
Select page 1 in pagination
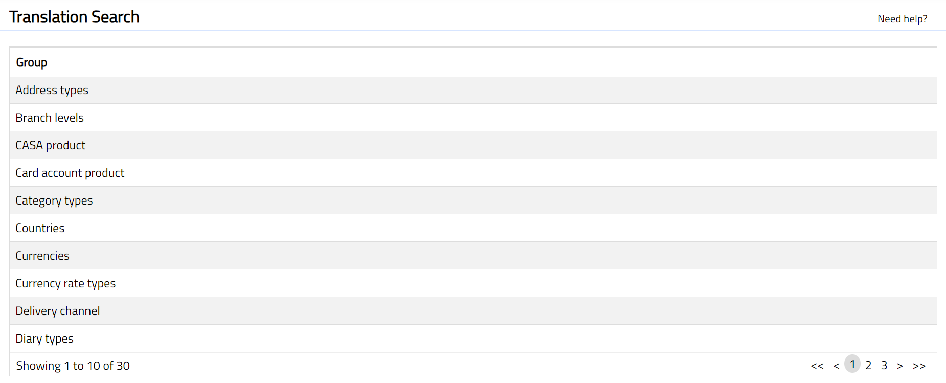click(852, 365)
